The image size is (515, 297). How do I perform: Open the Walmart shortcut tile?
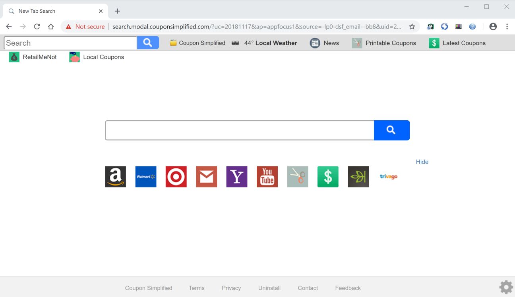(x=146, y=177)
